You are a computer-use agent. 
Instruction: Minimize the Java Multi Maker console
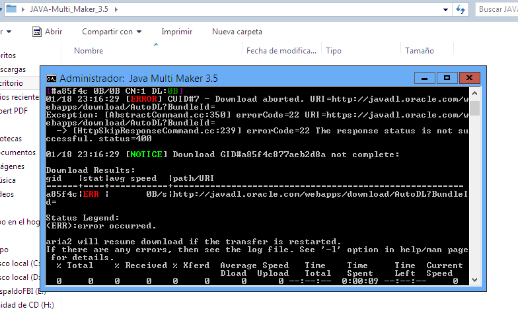coord(425,78)
